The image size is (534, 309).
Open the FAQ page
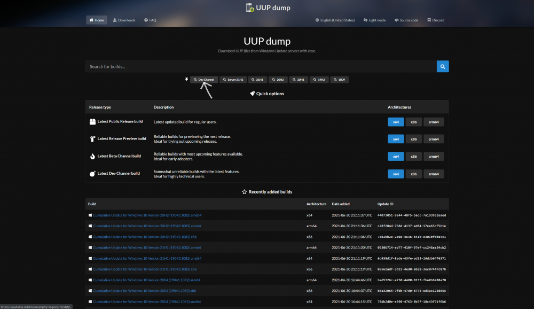150,20
